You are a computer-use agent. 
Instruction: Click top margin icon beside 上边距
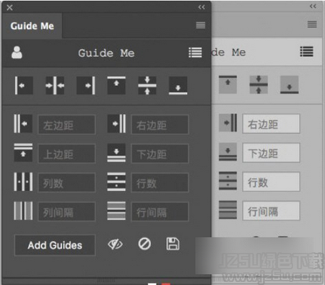tap(23, 153)
